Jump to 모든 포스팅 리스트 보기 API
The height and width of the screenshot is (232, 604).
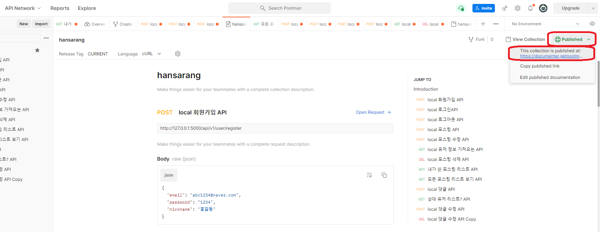coord(455,179)
